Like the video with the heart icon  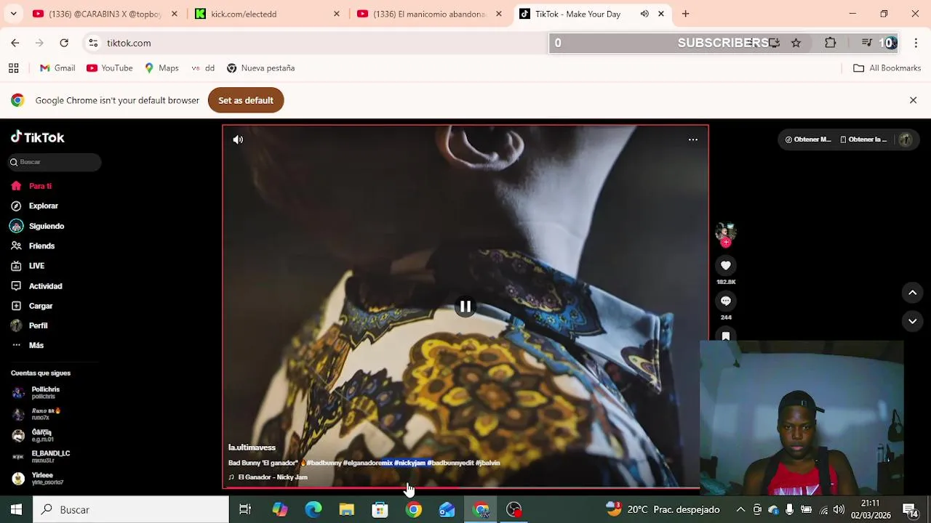click(x=725, y=266)
